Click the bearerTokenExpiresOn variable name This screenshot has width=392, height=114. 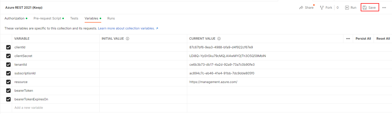point(31,99)
